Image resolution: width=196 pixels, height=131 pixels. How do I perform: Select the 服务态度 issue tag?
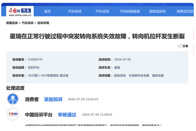click(158, 76)
